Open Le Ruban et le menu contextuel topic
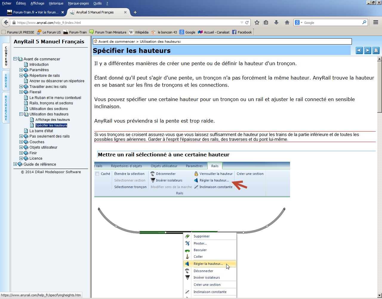Image resolution: width=382 pixels, height=299 pixels. (55, 98)
